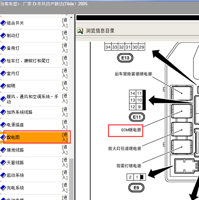Screen dimensions: 199x200
Task: Click the book icon beside 照明
Action: [3, 86]
